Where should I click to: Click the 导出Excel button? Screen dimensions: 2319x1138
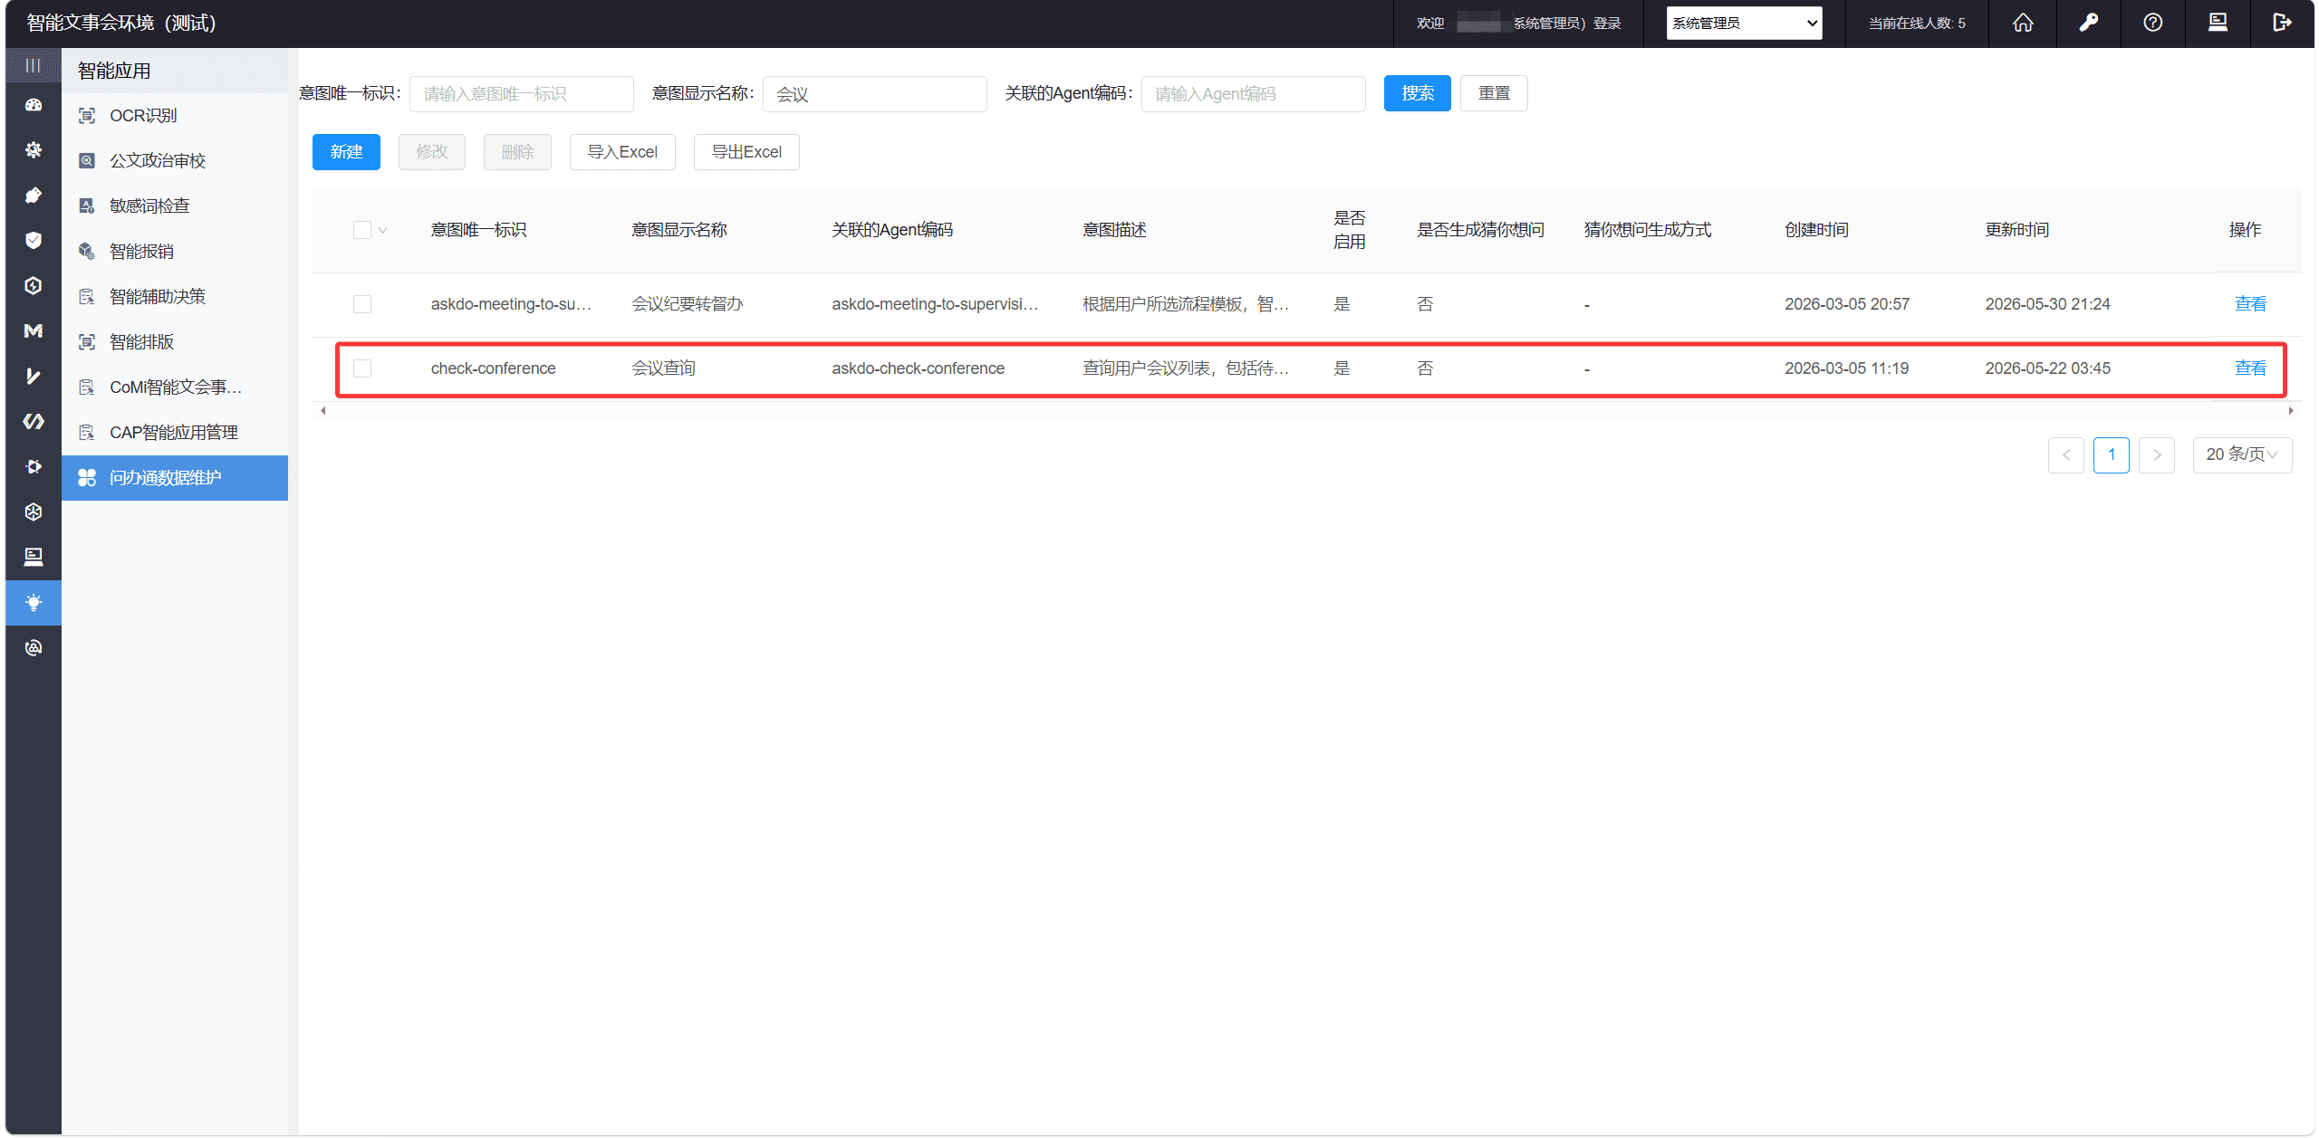[x=746, y=152]
